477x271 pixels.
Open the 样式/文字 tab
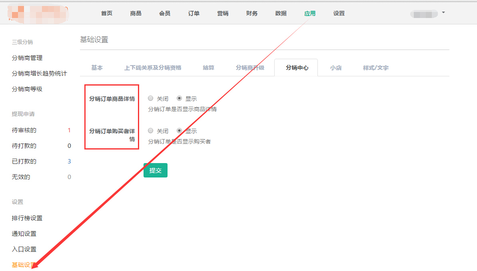[375, 68]
